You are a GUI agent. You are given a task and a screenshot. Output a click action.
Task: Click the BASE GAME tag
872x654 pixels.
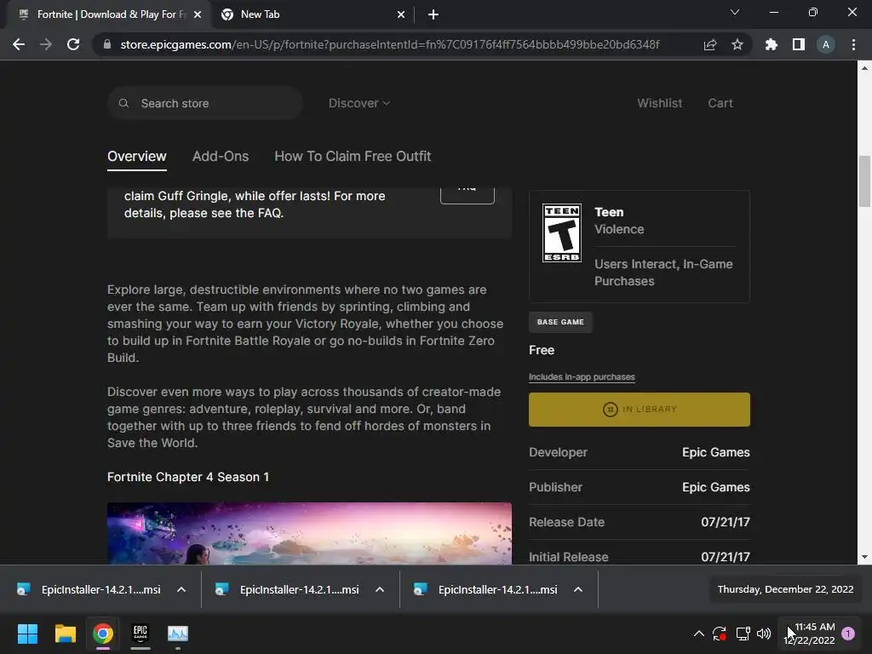[x=560, y=322]
